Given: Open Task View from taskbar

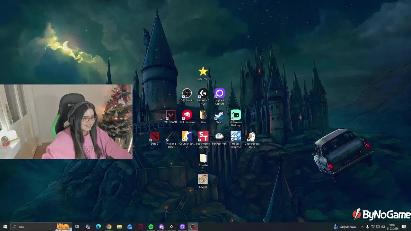Looking at the screenshot, I should pyautogui.click(x=77, y=227).
